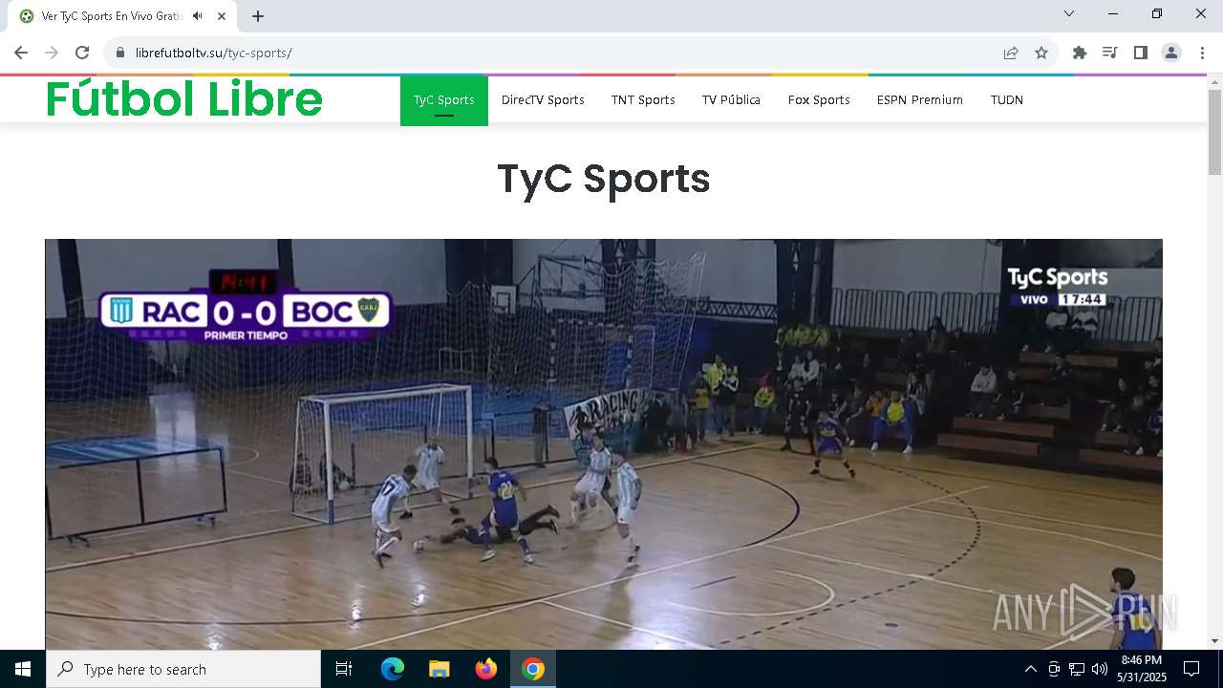Open the Chrome profile avatar
Viewport: 1223px width, 688px height.
tap(1171, 53)
